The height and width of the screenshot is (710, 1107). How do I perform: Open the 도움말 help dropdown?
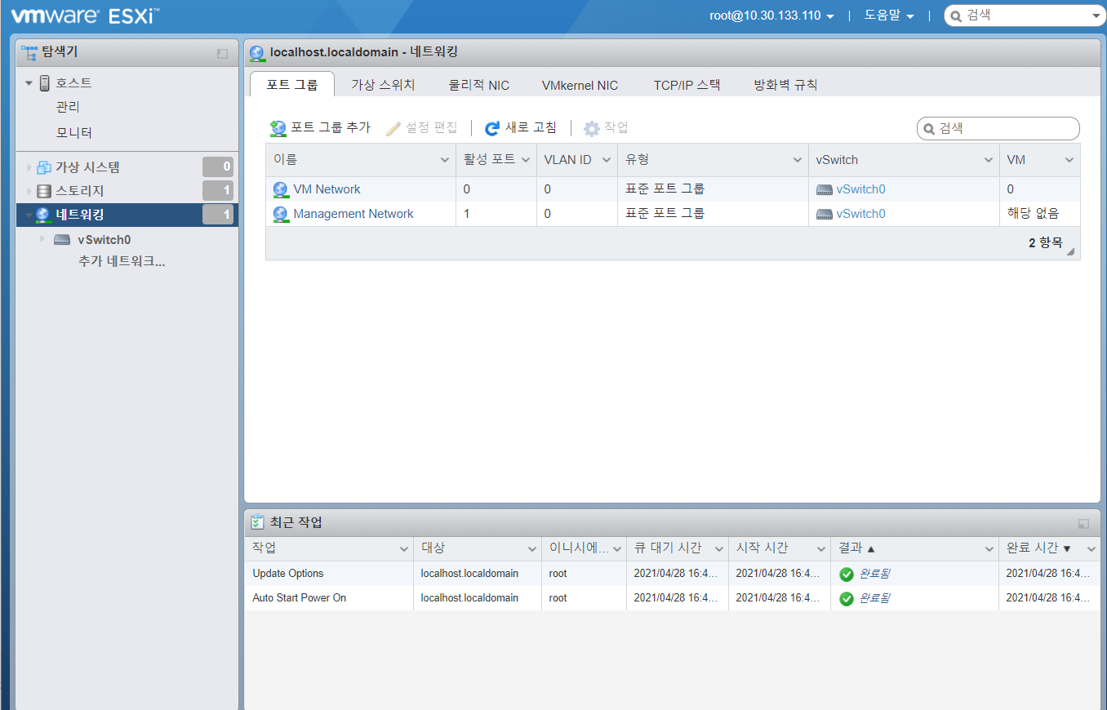coord(889,15)
